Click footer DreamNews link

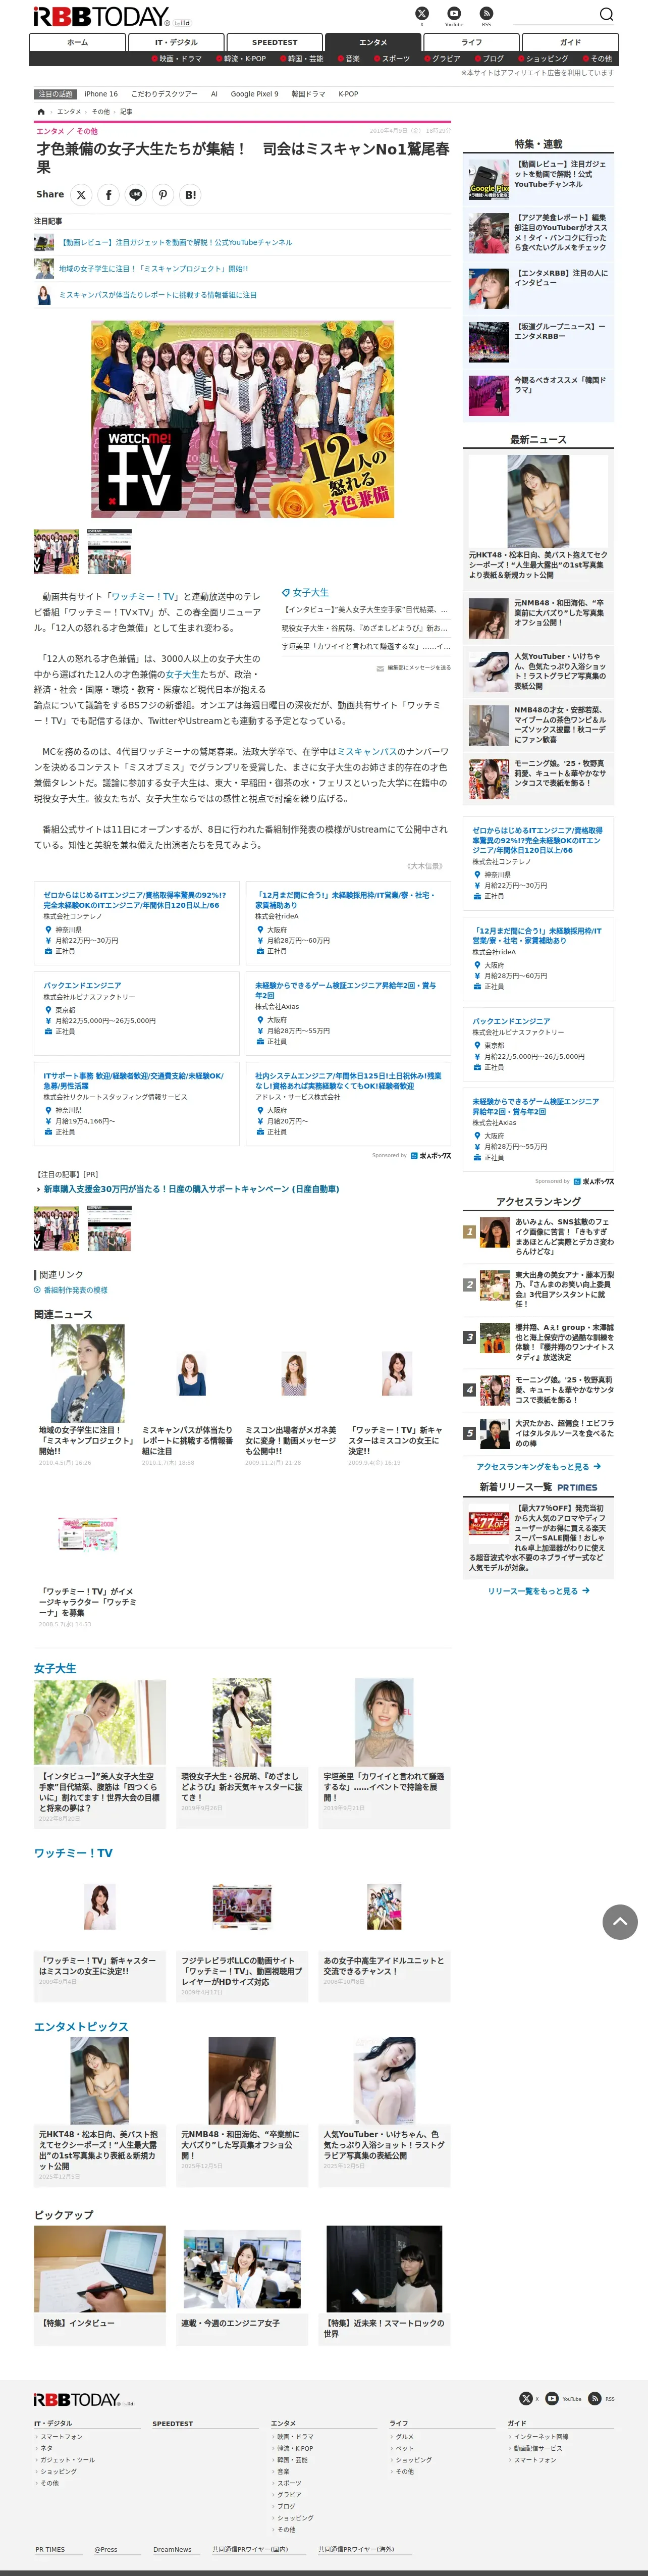pyautogui.click(x=172, y=2549)
